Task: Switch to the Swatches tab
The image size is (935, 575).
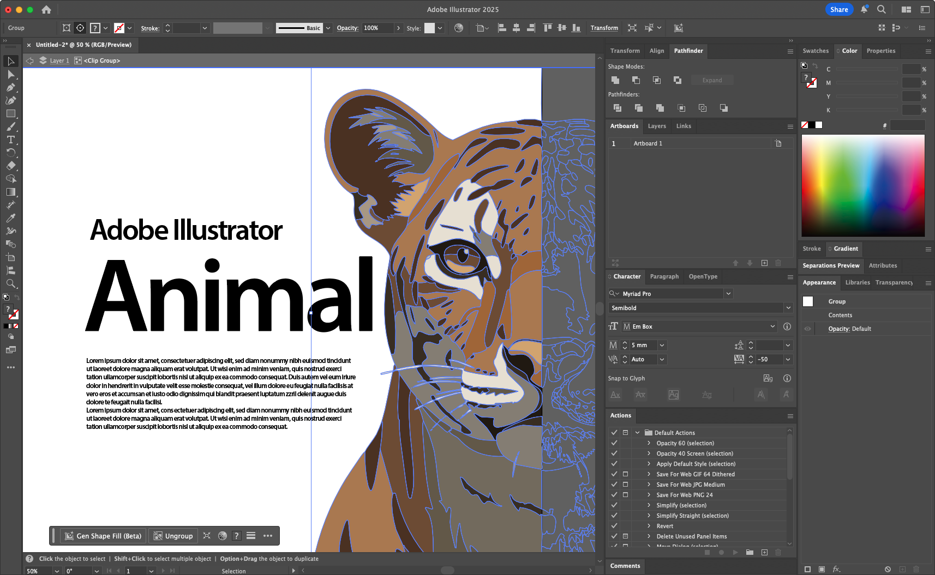Action: click(816, 51)
